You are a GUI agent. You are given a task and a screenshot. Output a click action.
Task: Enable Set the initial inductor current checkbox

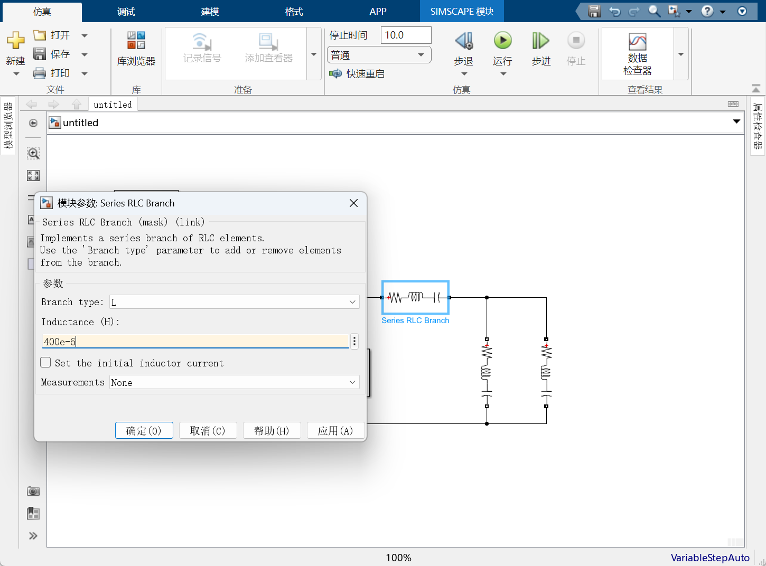click(x=46, y=362)
